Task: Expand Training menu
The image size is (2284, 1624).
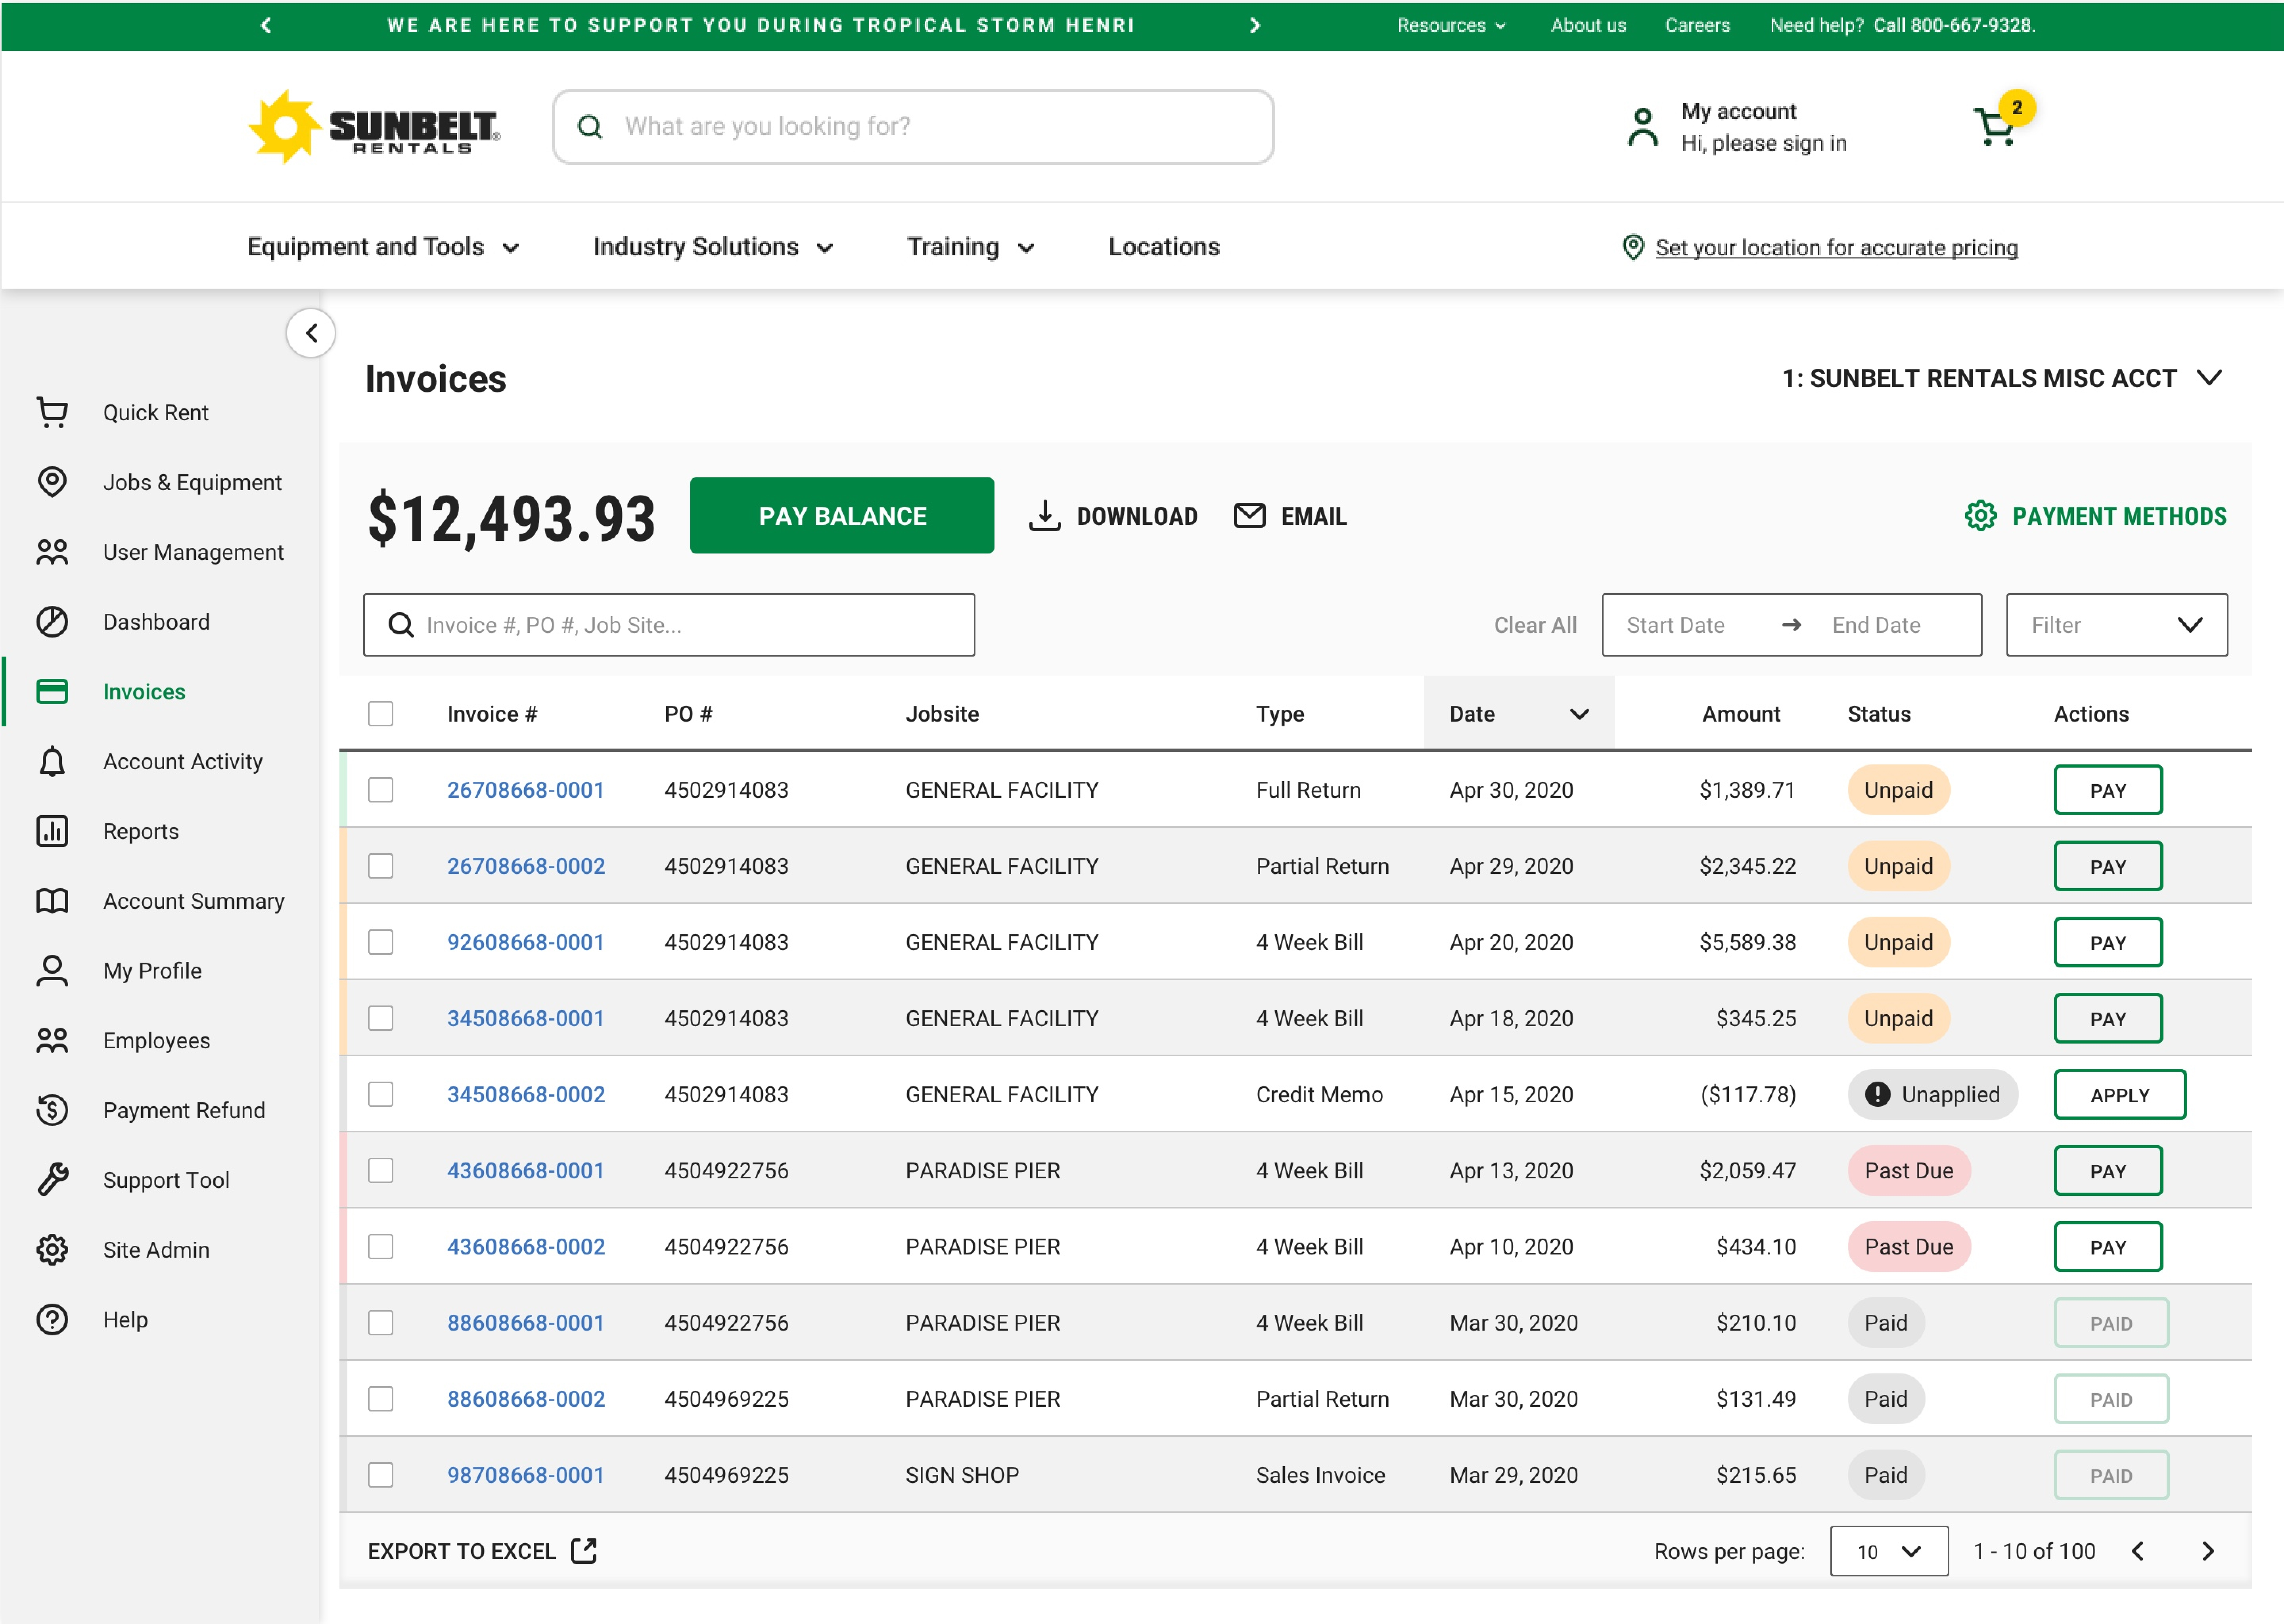Action: click(971, 247)
